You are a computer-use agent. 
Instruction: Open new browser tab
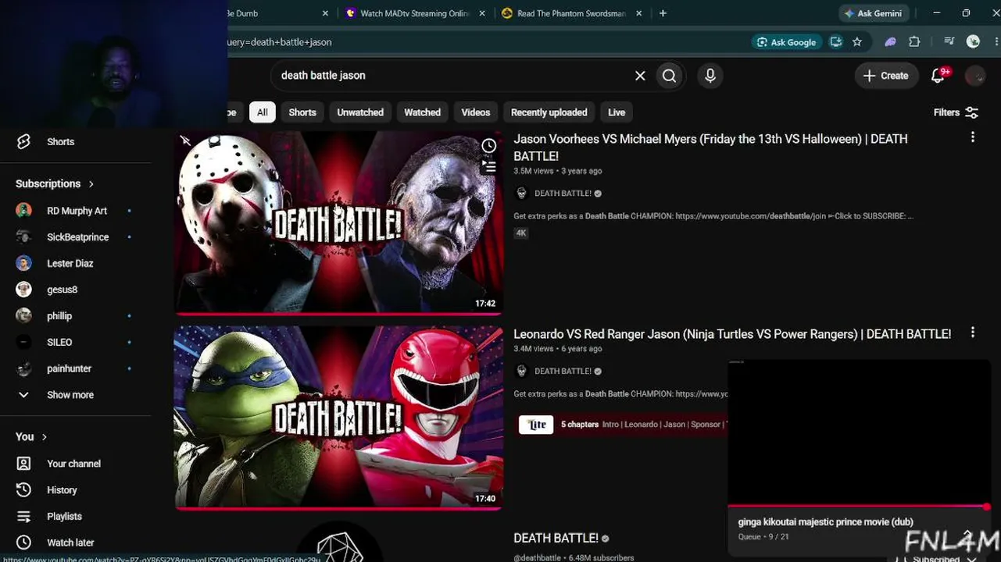(663, 13)
